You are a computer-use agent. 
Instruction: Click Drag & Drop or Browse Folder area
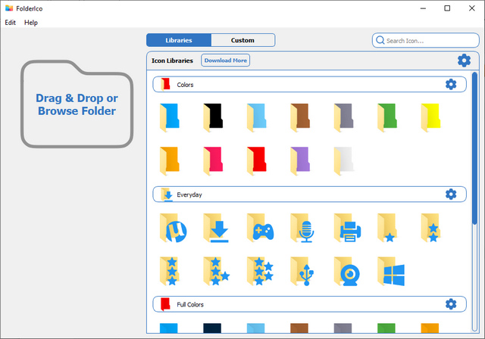[x=77, y=104]
